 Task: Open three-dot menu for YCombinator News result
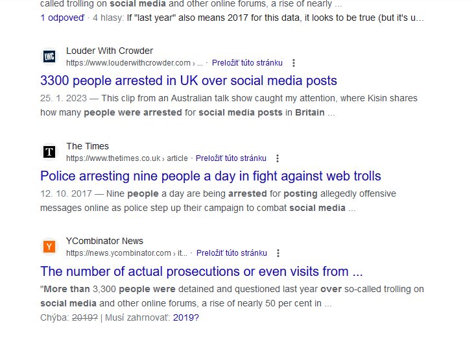pyautogui.click(x=278, y=253)
